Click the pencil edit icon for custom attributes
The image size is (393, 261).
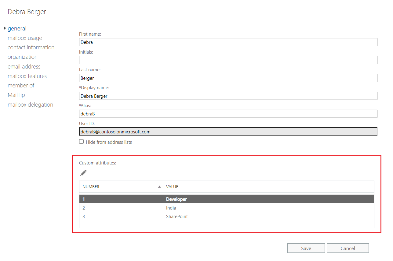point(83,173)
